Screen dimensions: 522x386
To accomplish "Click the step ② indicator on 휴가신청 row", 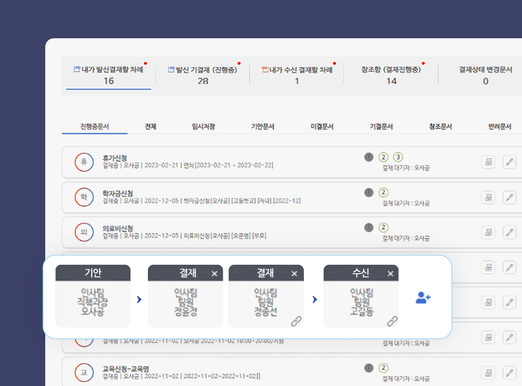I will [x=383, y=157].
